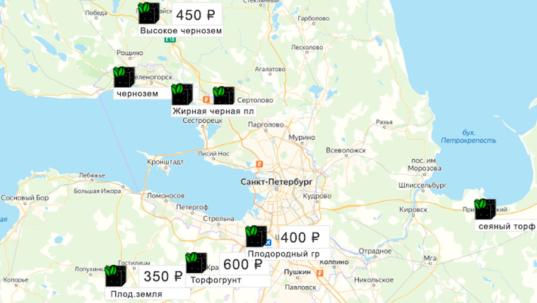Viewport: 537px width, 303px height.
Task: Open the marker above Жирная черная пл
Action: click(x=182, y=94)
